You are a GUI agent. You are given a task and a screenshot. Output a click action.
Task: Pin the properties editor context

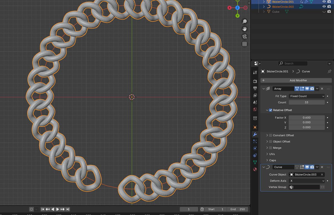[x=330, y=71]
